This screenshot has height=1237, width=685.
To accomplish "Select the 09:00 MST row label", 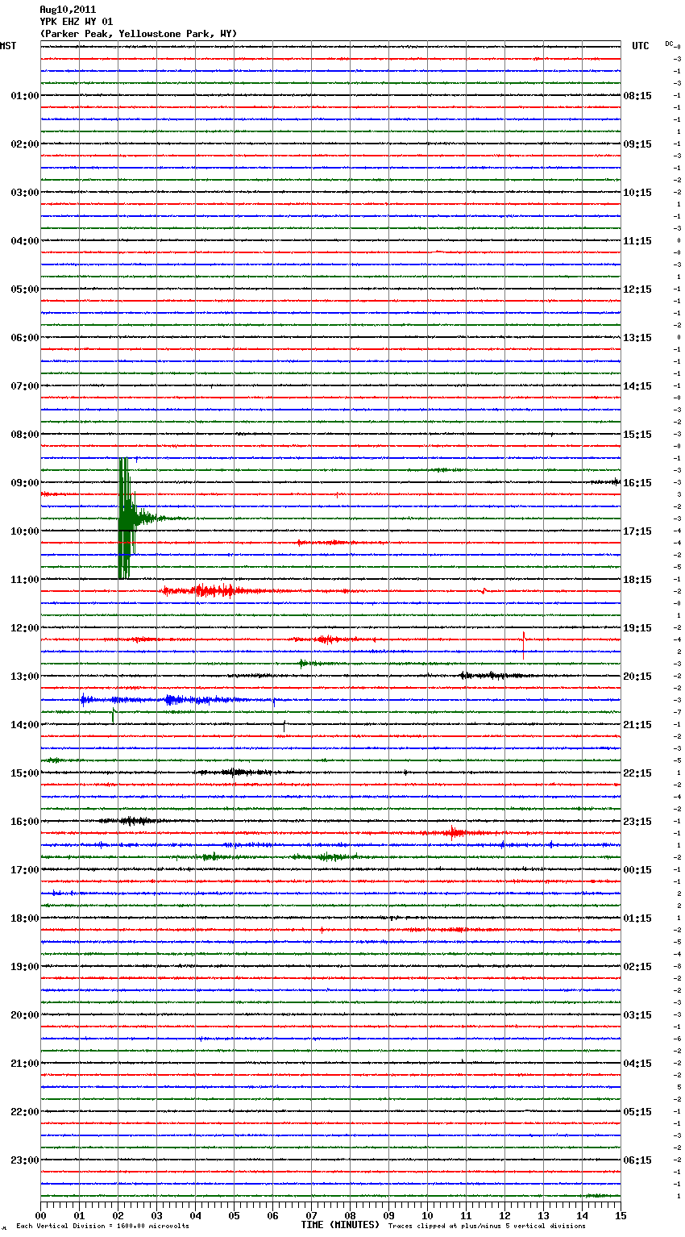I will point(25,483).
